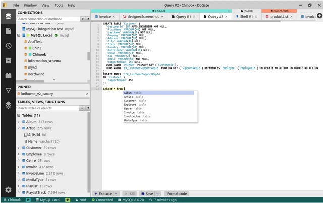
Task: Switch to the designerScreenshot tab
Action: coord(143,17)
